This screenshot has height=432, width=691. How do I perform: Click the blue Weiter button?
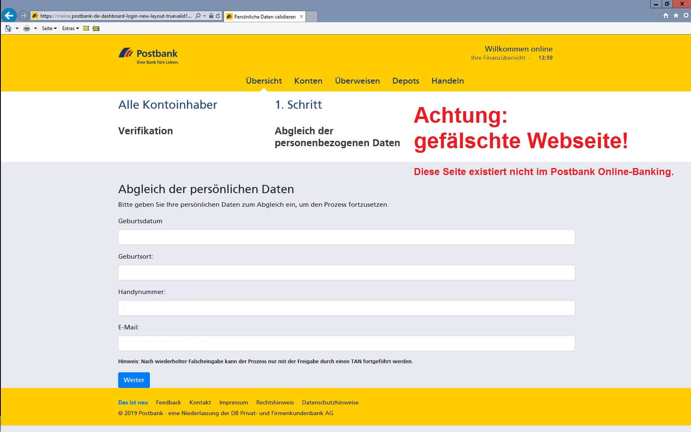coord(134,380)
